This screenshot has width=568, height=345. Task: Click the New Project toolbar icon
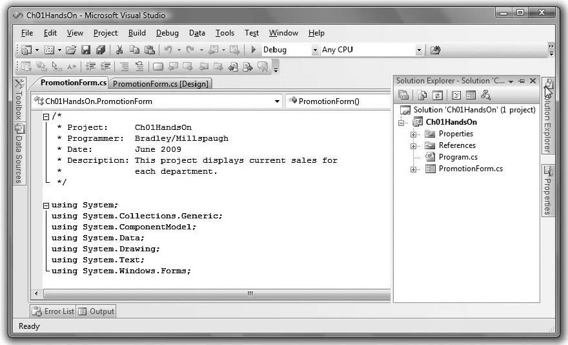[x=26, y=50]
